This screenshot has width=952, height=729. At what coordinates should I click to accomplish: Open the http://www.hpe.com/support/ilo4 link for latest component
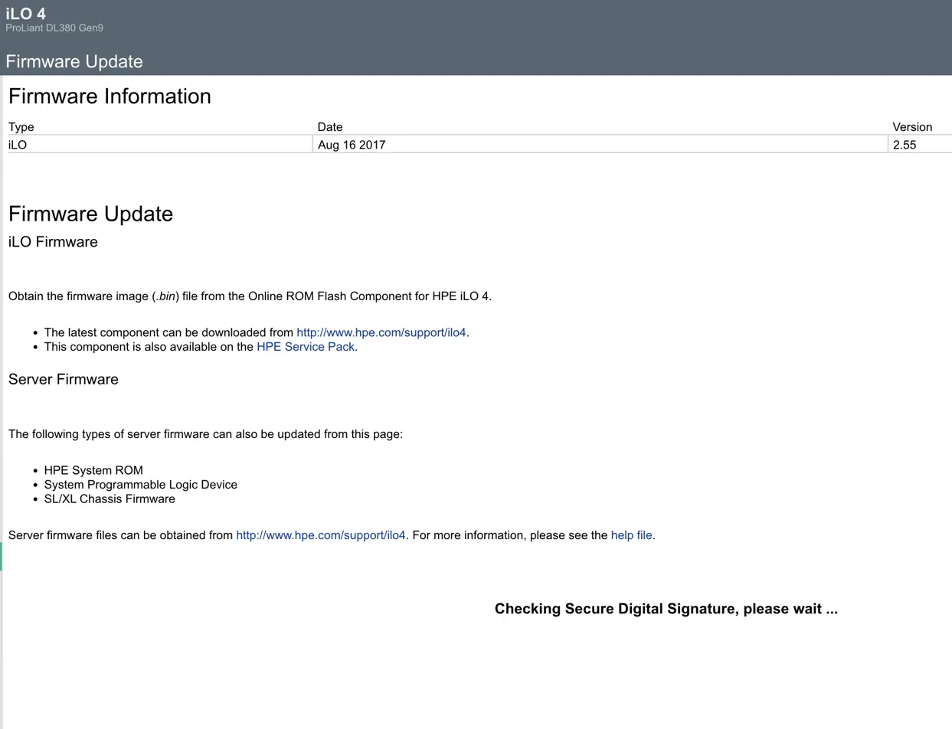(381, 332)
